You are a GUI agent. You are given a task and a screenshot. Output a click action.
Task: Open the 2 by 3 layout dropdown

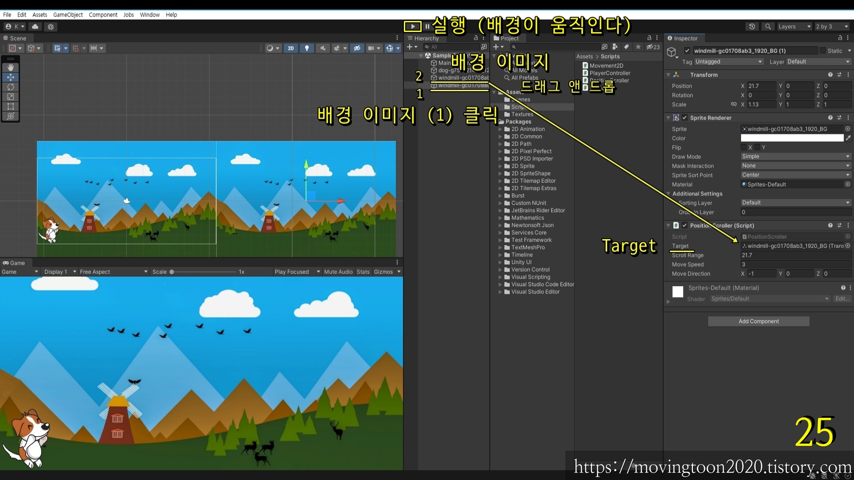(832, 27)
